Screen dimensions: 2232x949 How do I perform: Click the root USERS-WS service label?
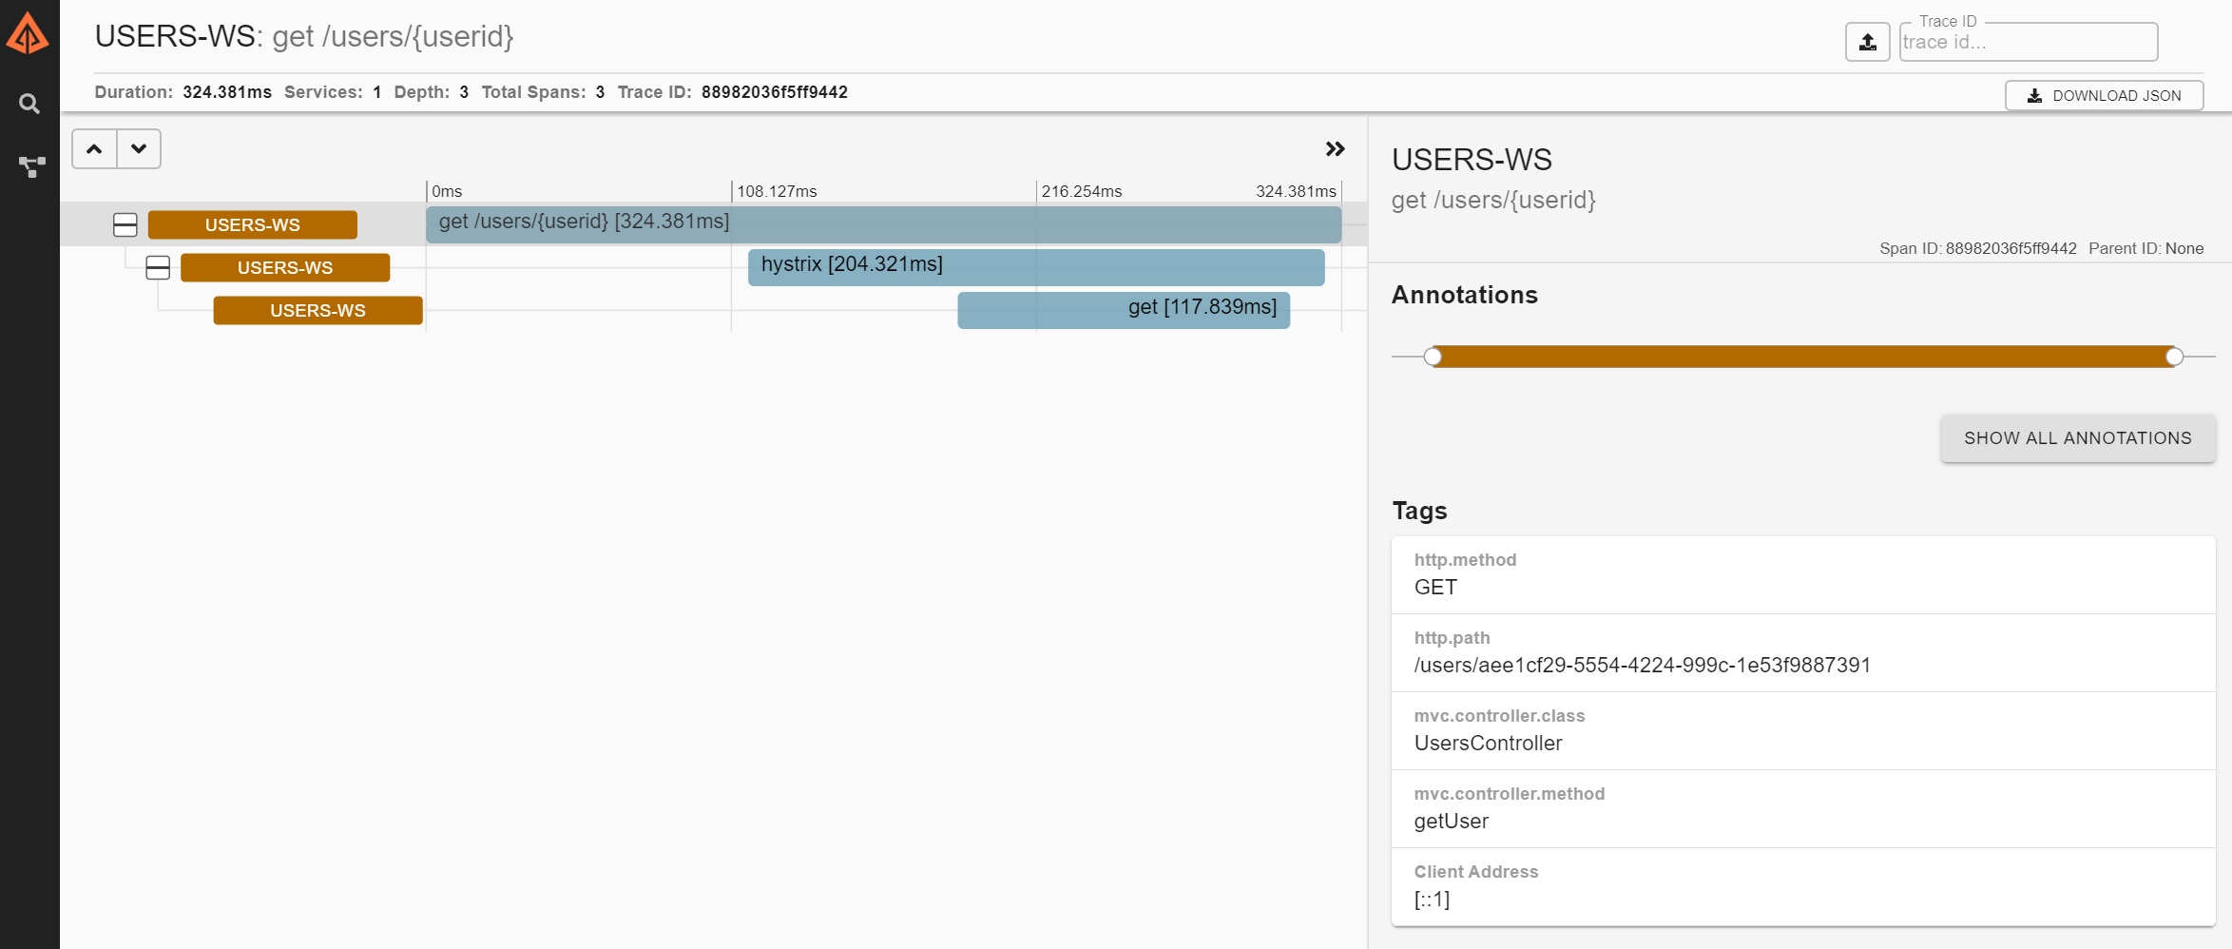point(252,225)
